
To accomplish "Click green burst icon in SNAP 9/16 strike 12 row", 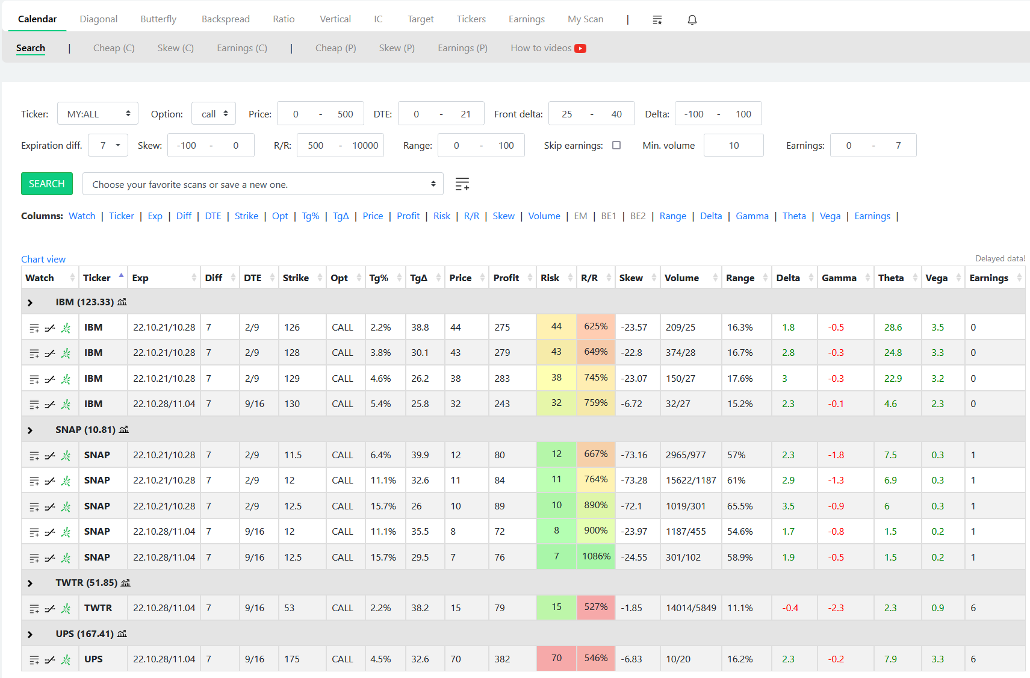I will click(66, 532).
